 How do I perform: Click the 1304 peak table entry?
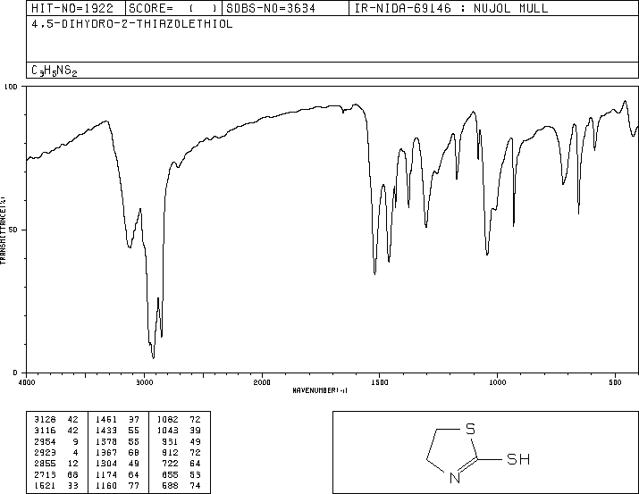[117, 464]
